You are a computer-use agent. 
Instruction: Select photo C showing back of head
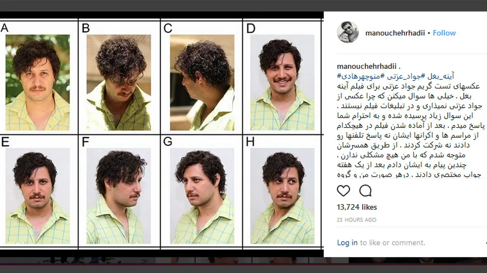tap(202, 83)
